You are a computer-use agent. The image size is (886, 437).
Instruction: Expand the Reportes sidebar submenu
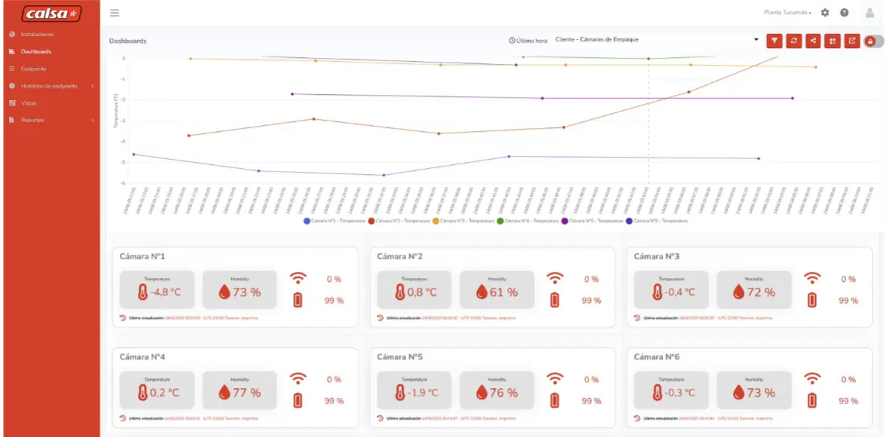tap(51, 120)
